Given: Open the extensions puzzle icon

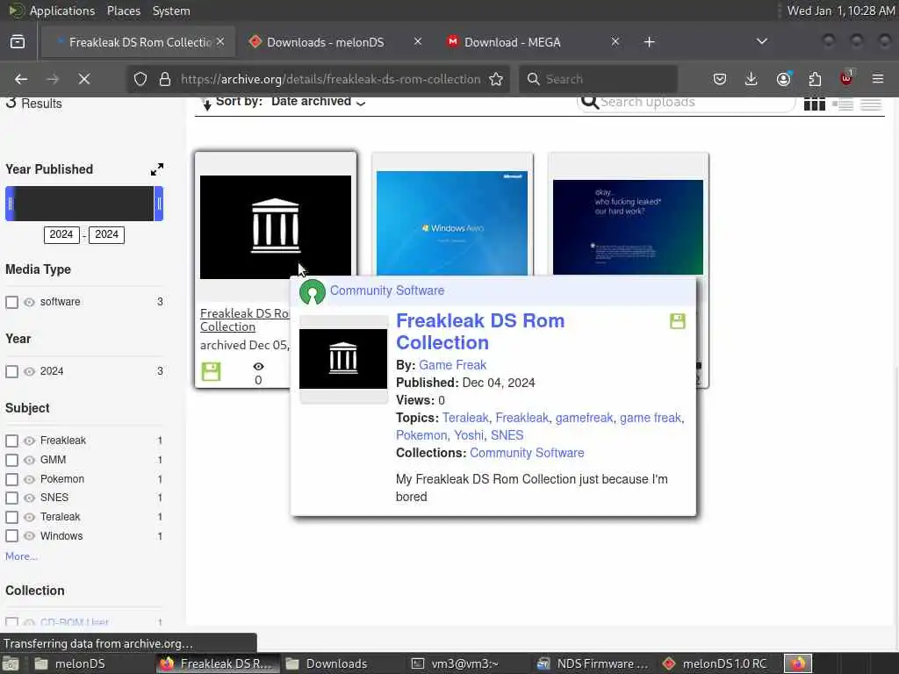Looking at the screenshot, I should point(815,79).
